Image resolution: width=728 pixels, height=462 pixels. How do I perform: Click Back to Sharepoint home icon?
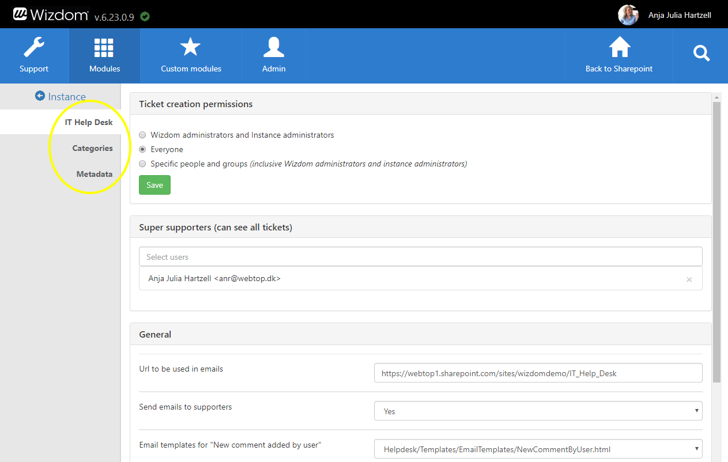click(619, 48)
